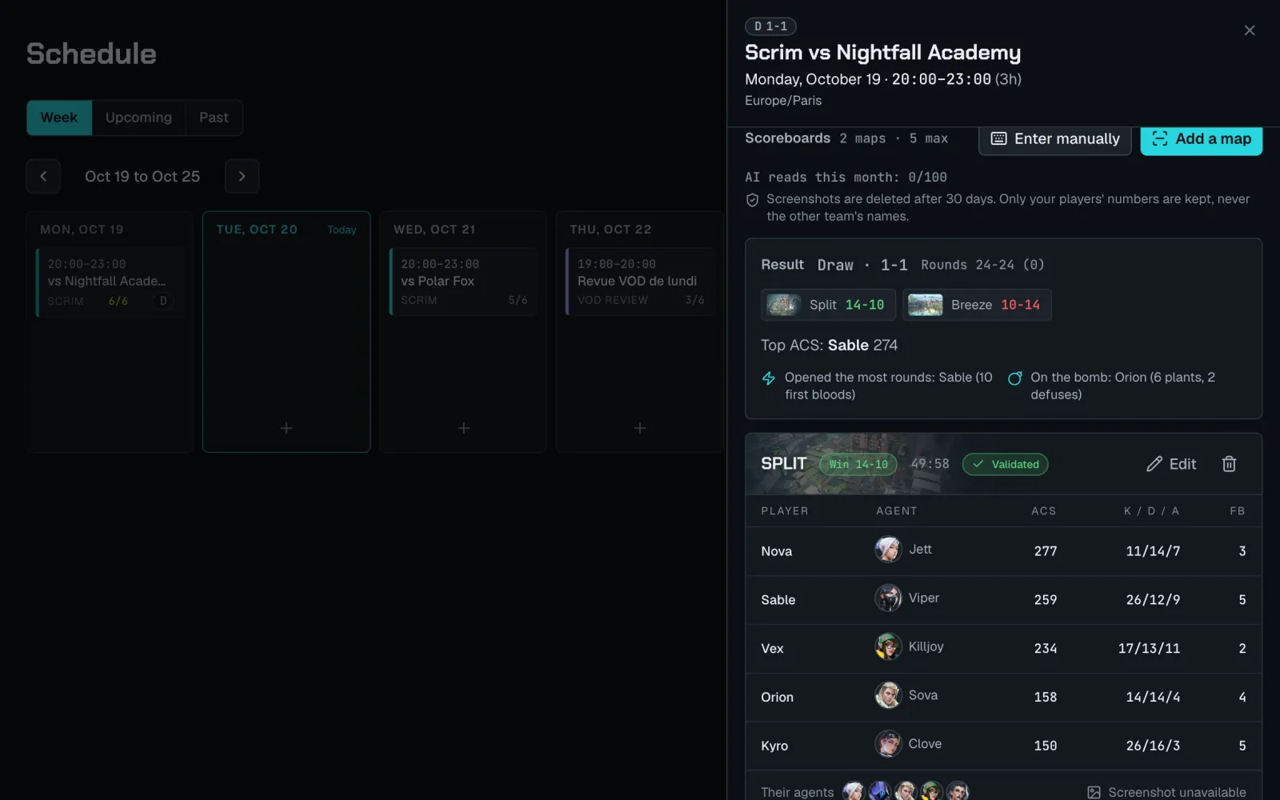Image resolution: width=1280 pixels, height=800 pixels.
Task: Select player name Orion in table
Action: coord(778,698)
